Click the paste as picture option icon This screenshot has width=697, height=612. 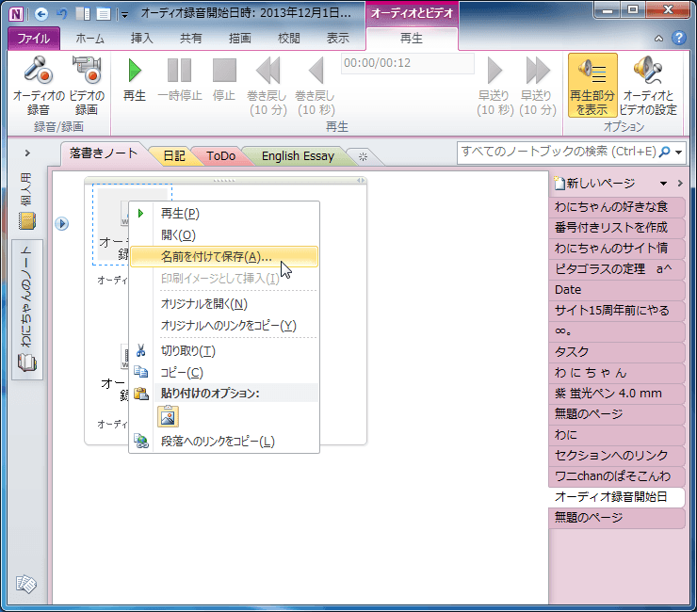[x=168, y=416]
